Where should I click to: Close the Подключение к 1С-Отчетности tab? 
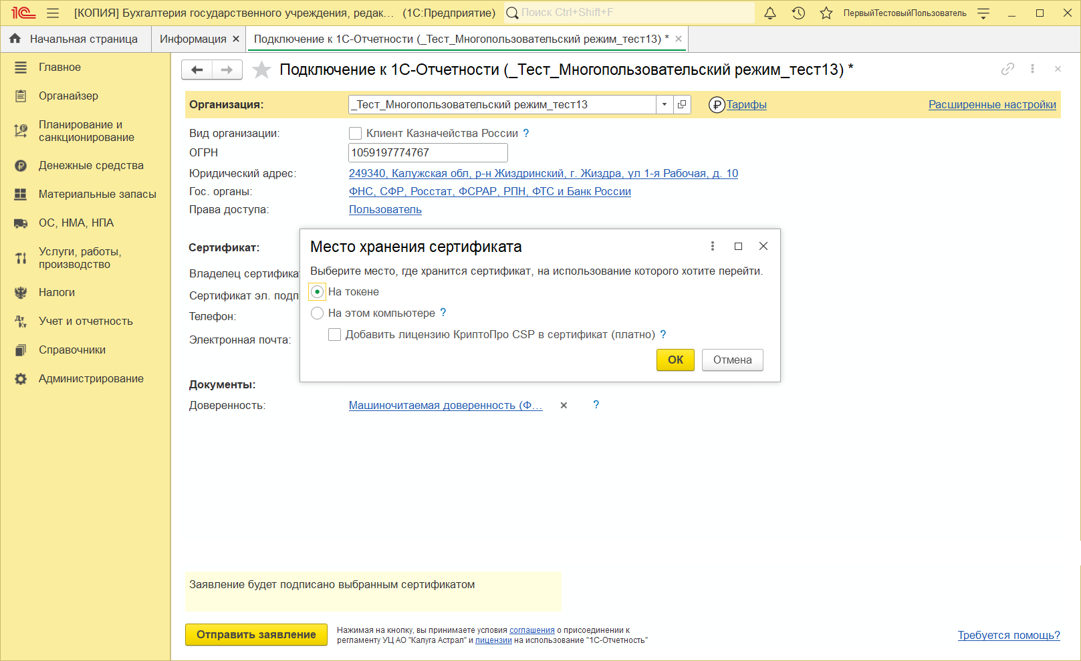tap(679, 39)
